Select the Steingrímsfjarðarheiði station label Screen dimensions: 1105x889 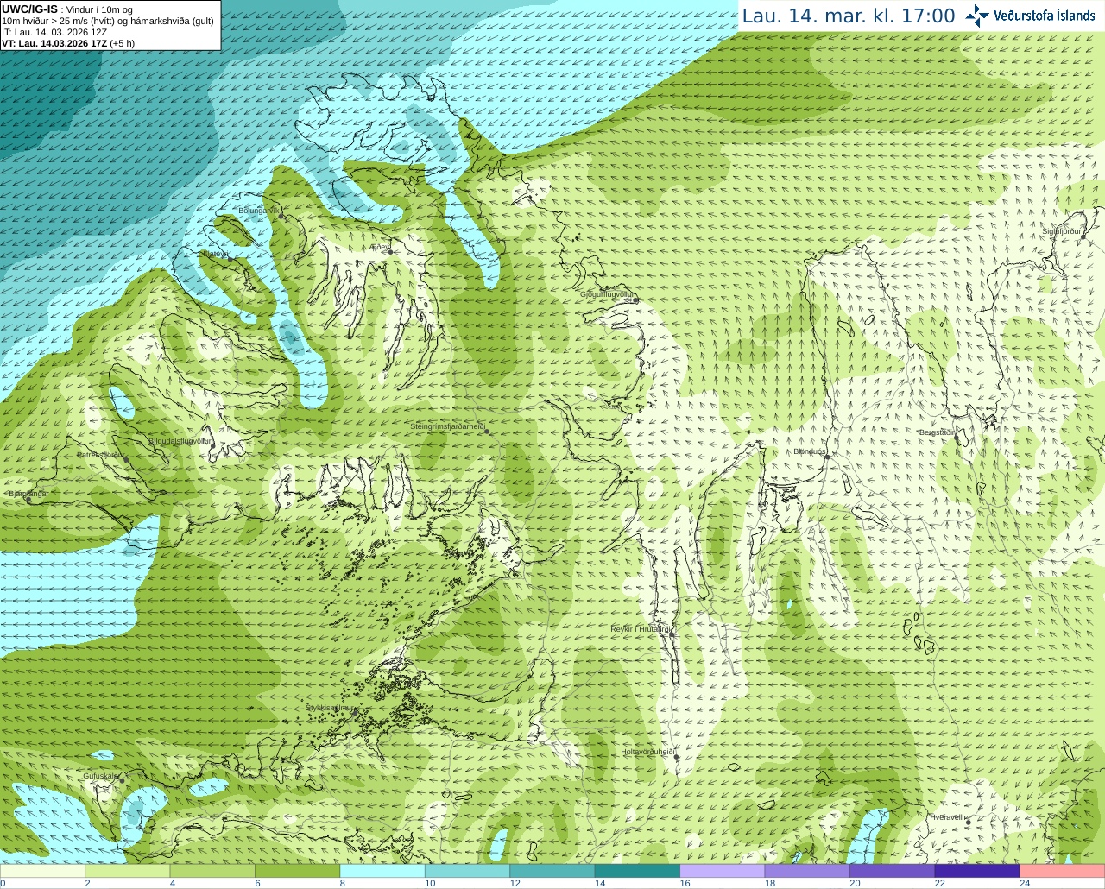(447, 426)
